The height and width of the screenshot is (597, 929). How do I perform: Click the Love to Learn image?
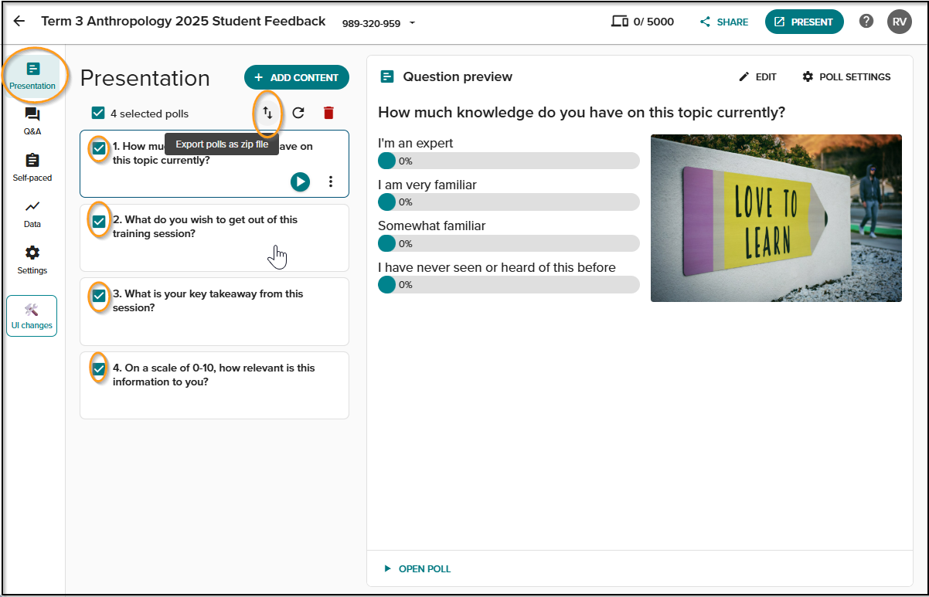[776, 218]
